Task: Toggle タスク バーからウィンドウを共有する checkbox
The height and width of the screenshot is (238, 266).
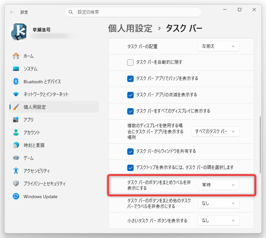Action: [130, 152]
